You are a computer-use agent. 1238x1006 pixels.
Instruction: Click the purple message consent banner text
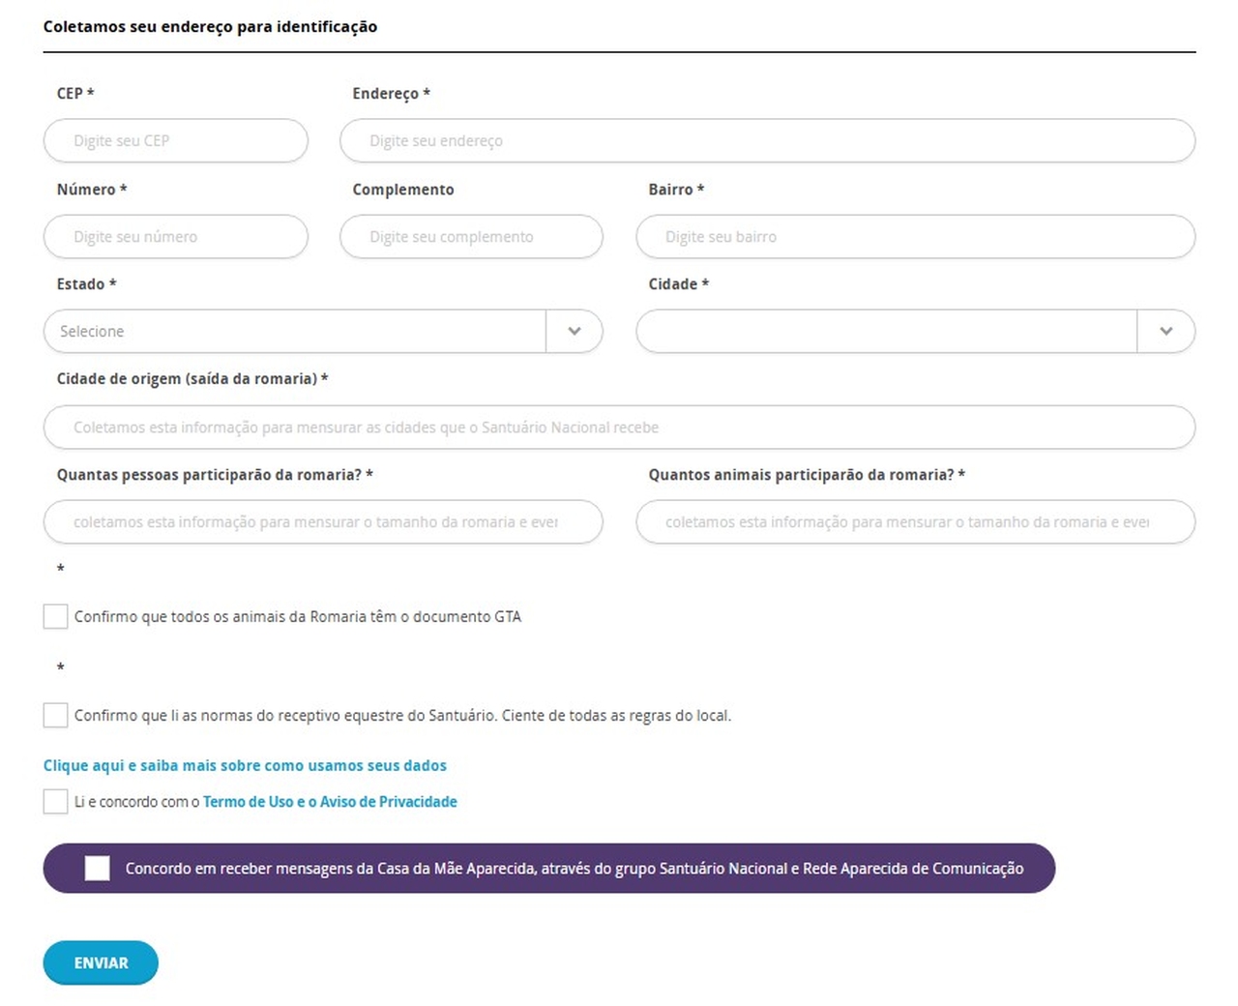point(574,869)
